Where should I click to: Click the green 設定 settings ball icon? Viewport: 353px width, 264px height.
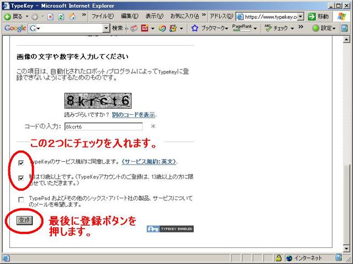pyautogui.click(x=316, y=28)
